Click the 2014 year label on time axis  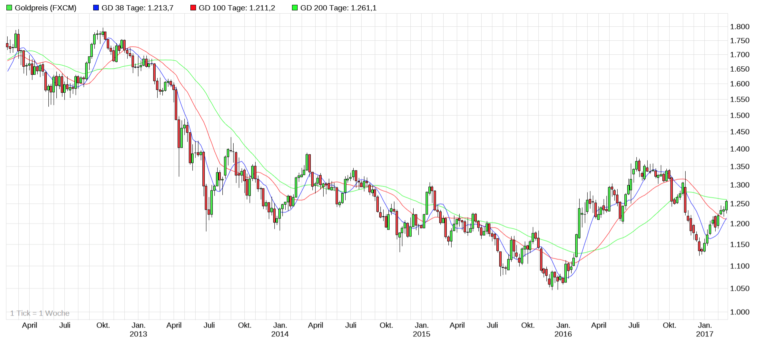click(280, 334)
